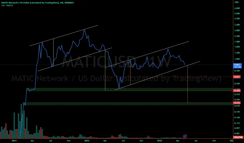Image resolution: width=244 pixels, height=143 pixels.
Task: Click the 0.450 price axis label
Action: pos(237,84)
